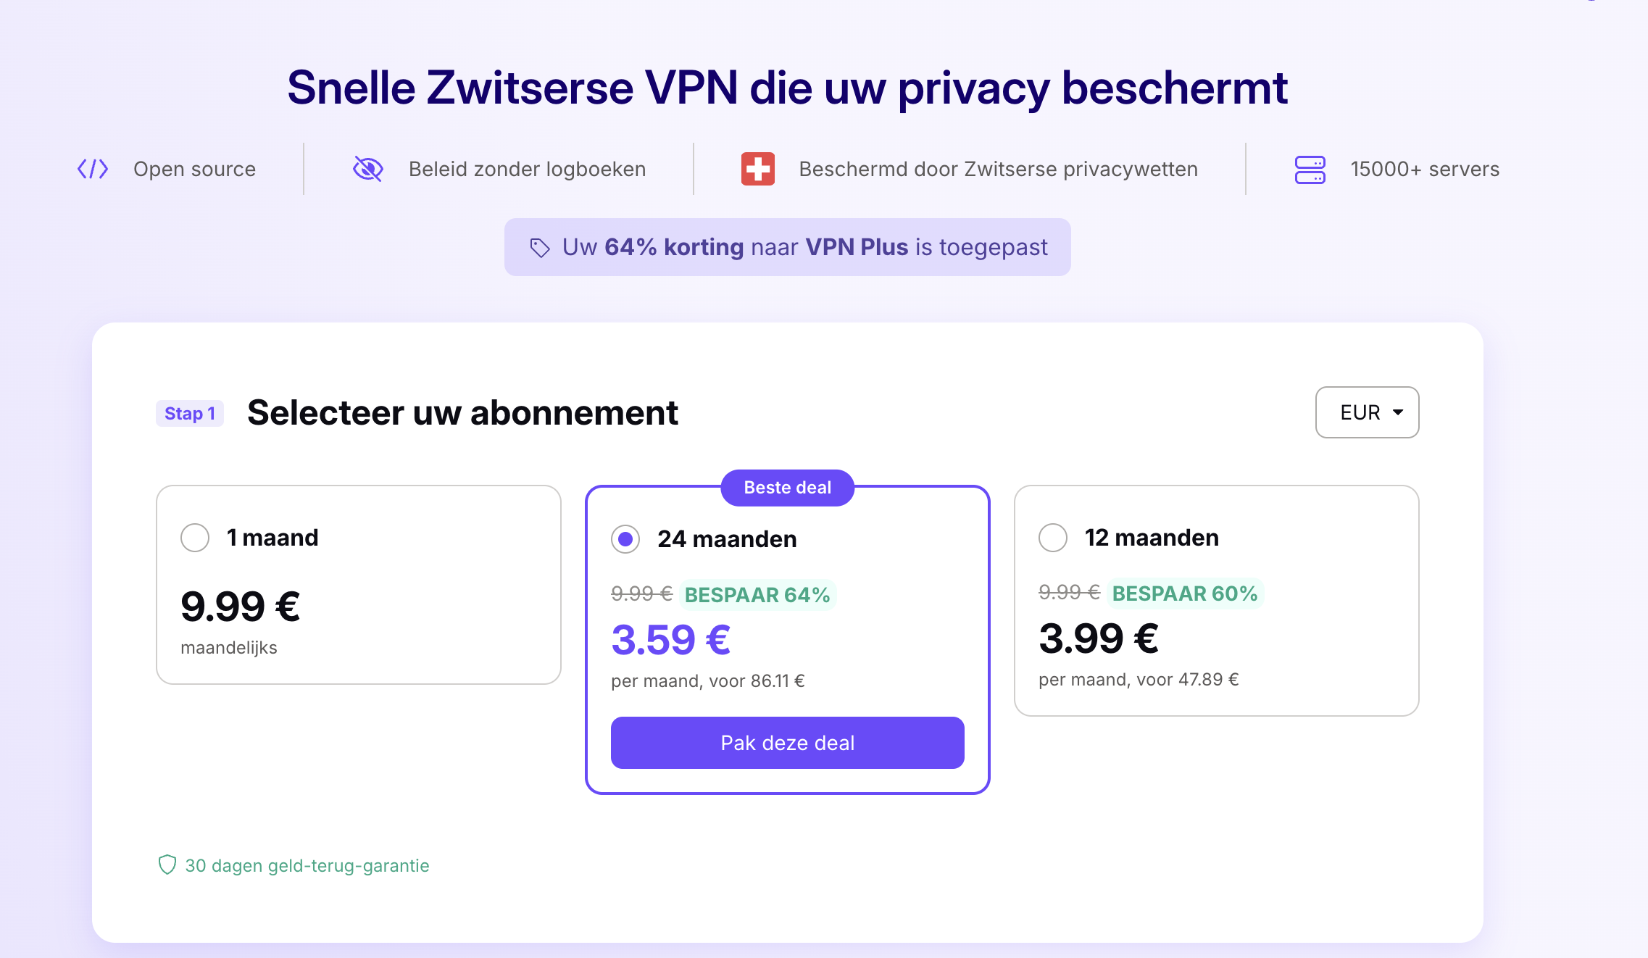Click the 30 dagen geld-terug-garantie link
1648x958 pixels.
(x=307, y=865)
